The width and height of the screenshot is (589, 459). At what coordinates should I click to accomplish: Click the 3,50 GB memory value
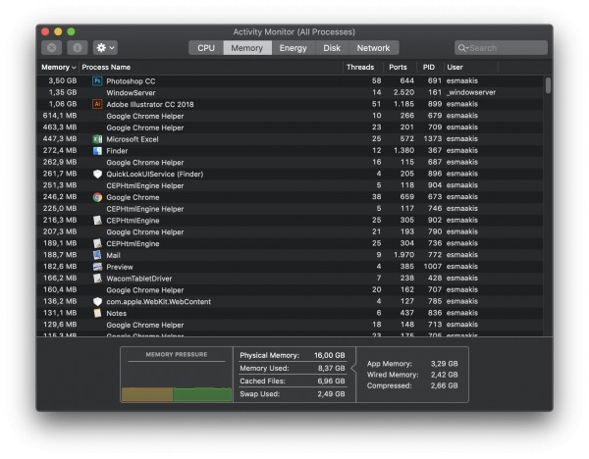63,80
